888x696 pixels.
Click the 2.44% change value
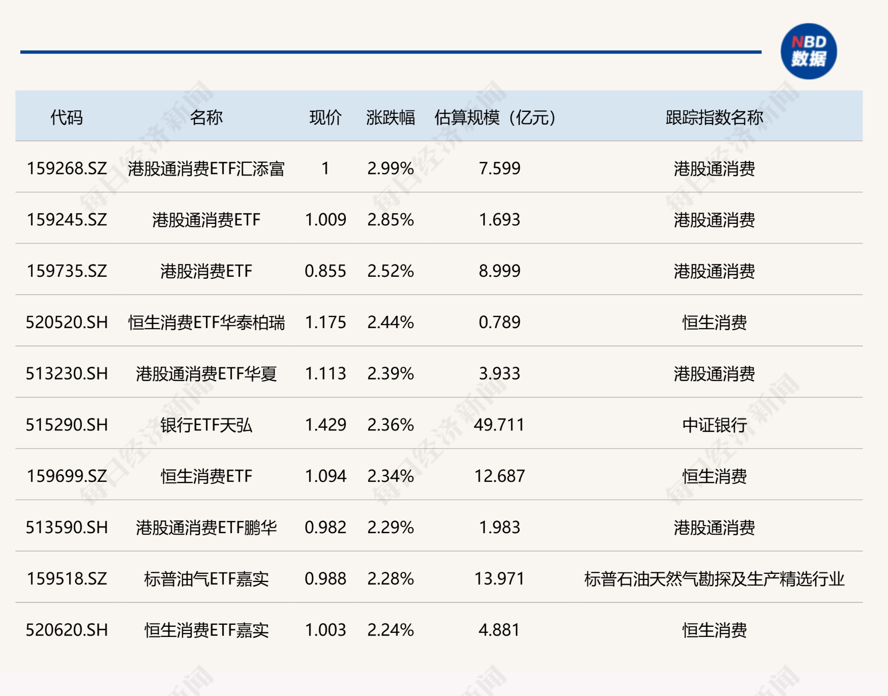pos(391,323)
